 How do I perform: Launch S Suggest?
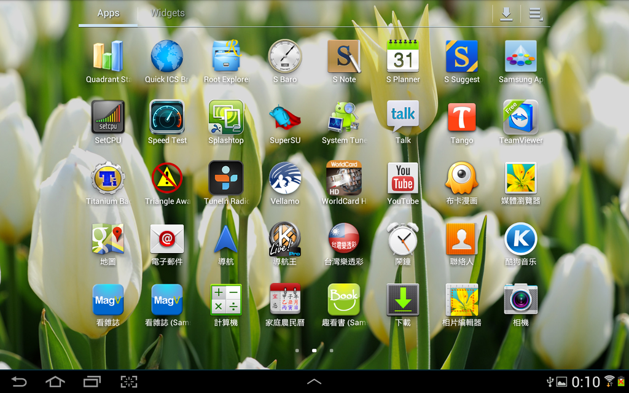(462, 56)
